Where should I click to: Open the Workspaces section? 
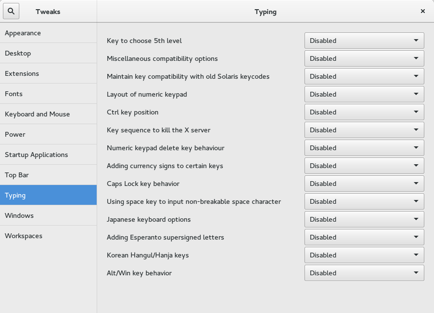point(48,236)
